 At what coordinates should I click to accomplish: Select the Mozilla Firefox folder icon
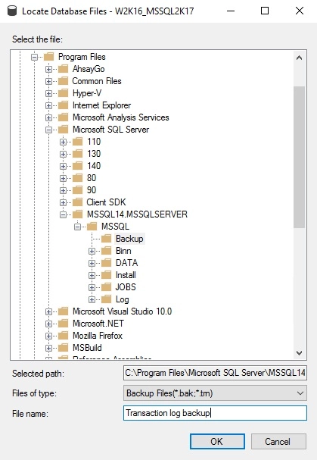pyautogui.click(x=63, y=336)
